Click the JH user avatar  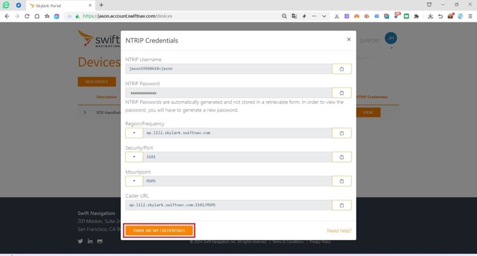391,38
